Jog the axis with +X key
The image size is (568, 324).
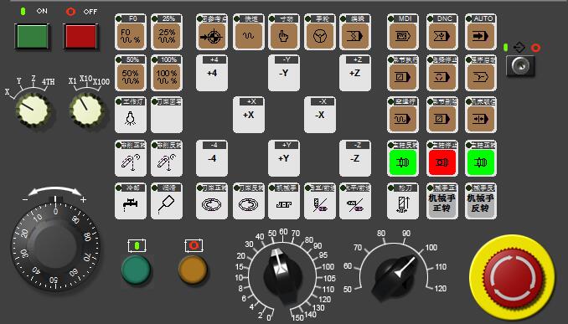(x=249, y=115)
